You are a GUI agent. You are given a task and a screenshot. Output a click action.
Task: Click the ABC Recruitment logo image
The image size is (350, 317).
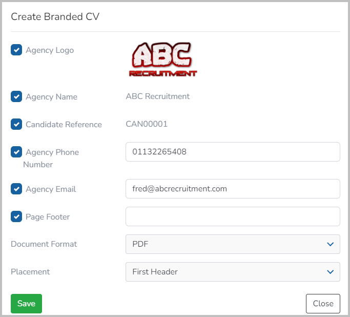(163, 60)
